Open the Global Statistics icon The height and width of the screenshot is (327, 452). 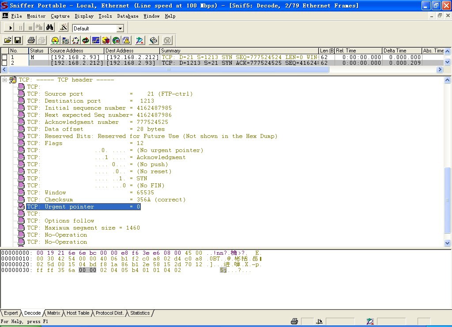[x=116, y=40]
